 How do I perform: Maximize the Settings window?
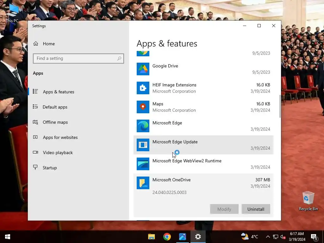[259, 26]
